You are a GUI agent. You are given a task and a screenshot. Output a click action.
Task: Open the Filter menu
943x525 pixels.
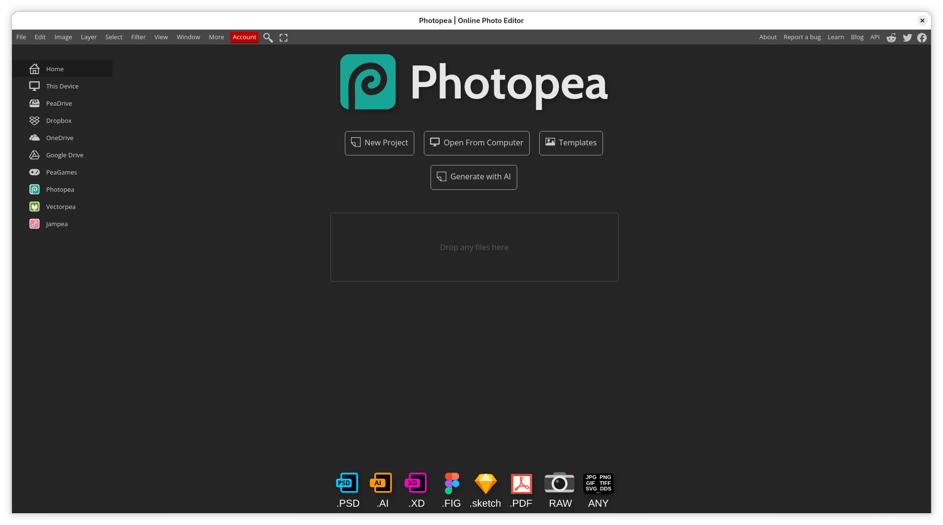coord(138,37)
